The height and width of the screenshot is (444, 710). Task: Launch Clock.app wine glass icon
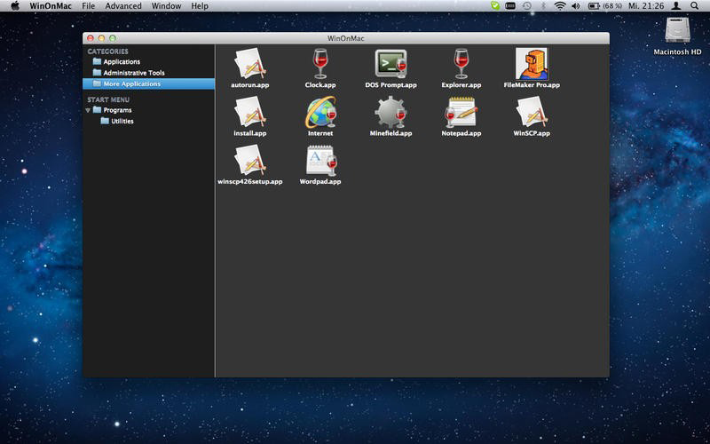pos(320,63)
